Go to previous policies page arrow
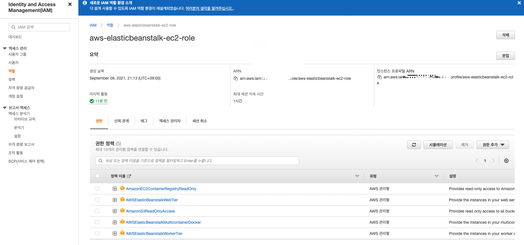Image resolution: width=524 pixels, height=245 pixels. click(477, 161)
